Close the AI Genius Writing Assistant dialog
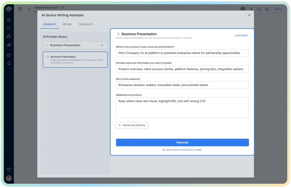This screenshot has width=291, height=188. [249, 15]
